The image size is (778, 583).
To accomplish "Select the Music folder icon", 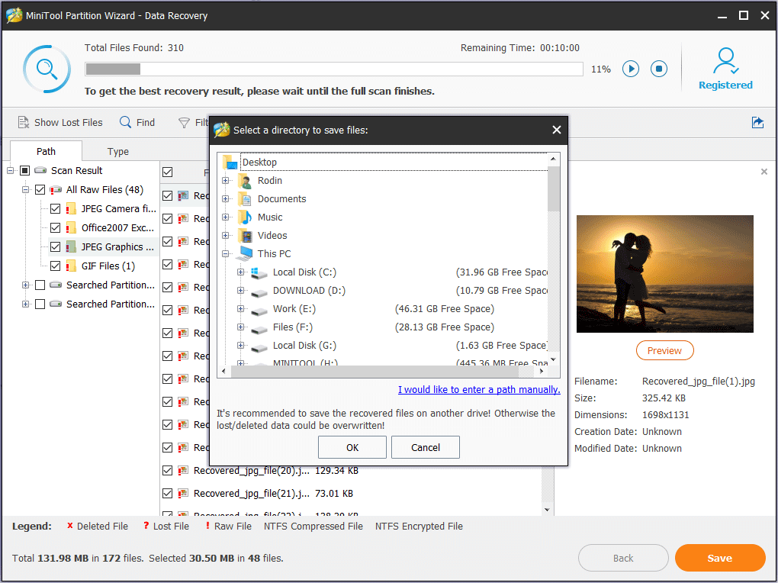I will pos(245,217).
